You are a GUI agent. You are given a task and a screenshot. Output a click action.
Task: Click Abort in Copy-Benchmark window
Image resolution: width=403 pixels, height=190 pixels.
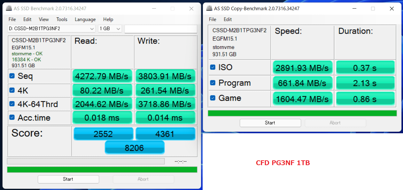(x=335, y=123)
